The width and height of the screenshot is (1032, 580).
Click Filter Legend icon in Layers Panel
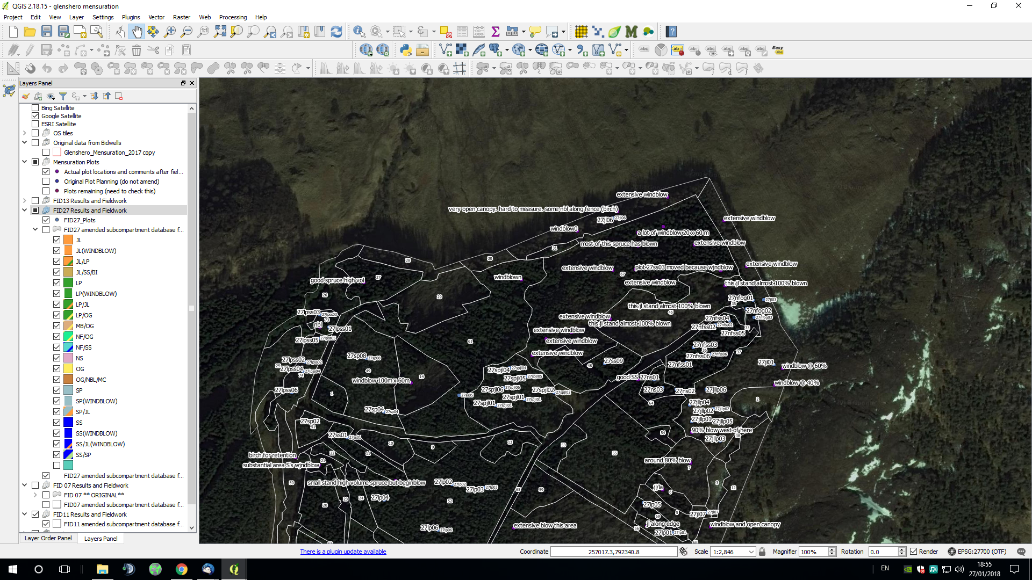[63, 96]
